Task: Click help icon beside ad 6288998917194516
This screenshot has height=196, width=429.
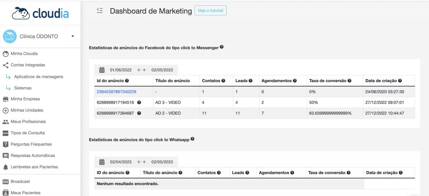Action: pyautogui.click(x=139, y=103)
